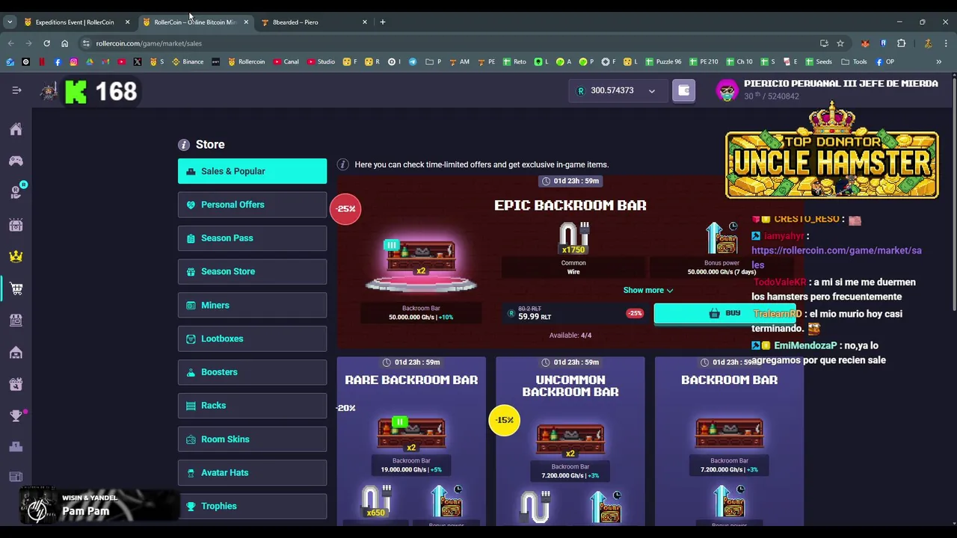Open the browser extensions puzzle icon
Viewport: 957px width, 538px height.
pyautogui.click(x=901, y=43)
